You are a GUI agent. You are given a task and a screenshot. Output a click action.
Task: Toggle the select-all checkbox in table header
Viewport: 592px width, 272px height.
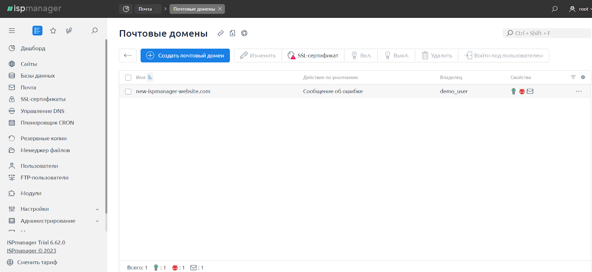pos(128,78)
